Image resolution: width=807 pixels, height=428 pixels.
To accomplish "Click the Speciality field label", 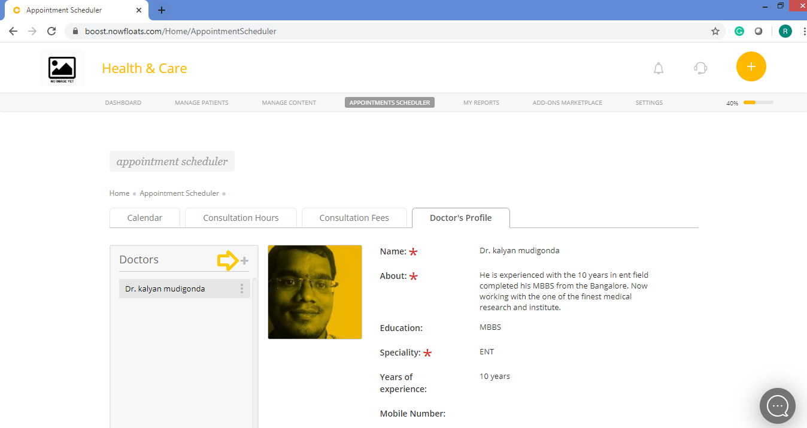I will [x=400, y=353].
